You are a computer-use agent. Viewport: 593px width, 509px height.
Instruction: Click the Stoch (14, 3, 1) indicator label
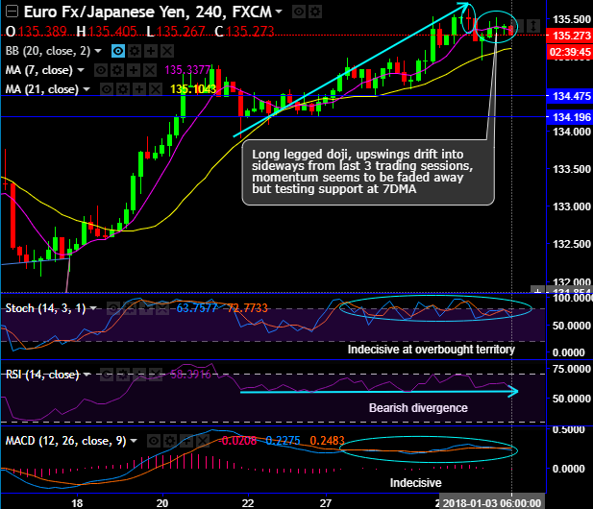click(45, 308)
